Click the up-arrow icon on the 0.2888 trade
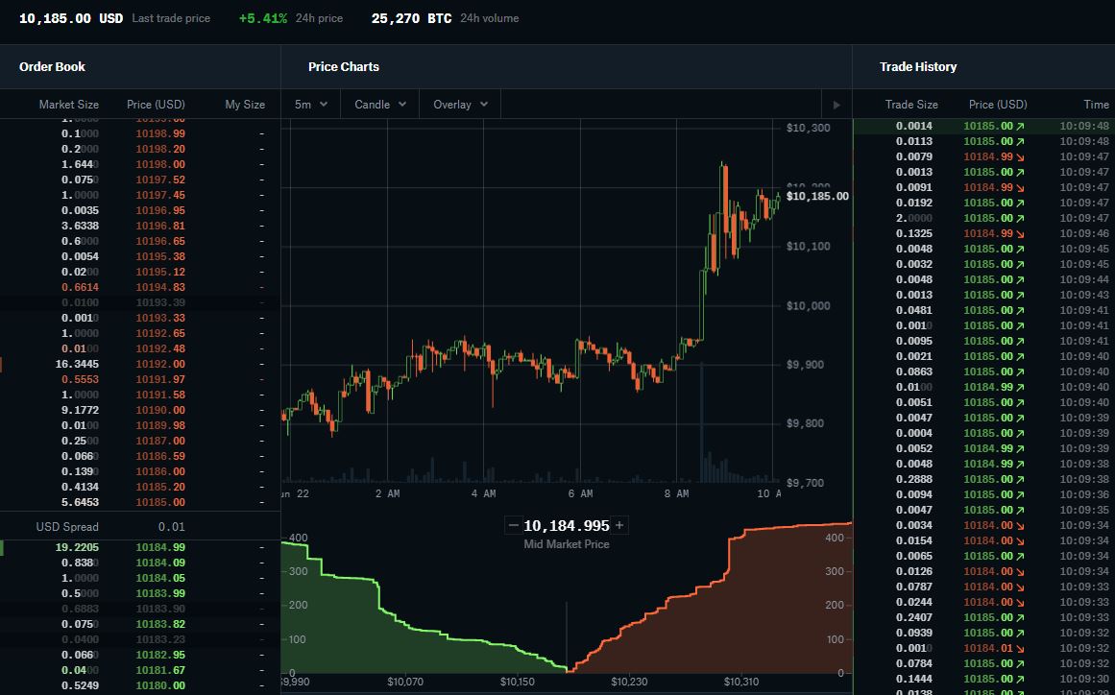The image size is (1115, 695). click(x=1020, y=479)
